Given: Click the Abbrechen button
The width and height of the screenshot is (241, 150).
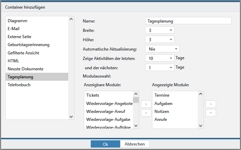Looking at the screenshot, I should 135,144.
